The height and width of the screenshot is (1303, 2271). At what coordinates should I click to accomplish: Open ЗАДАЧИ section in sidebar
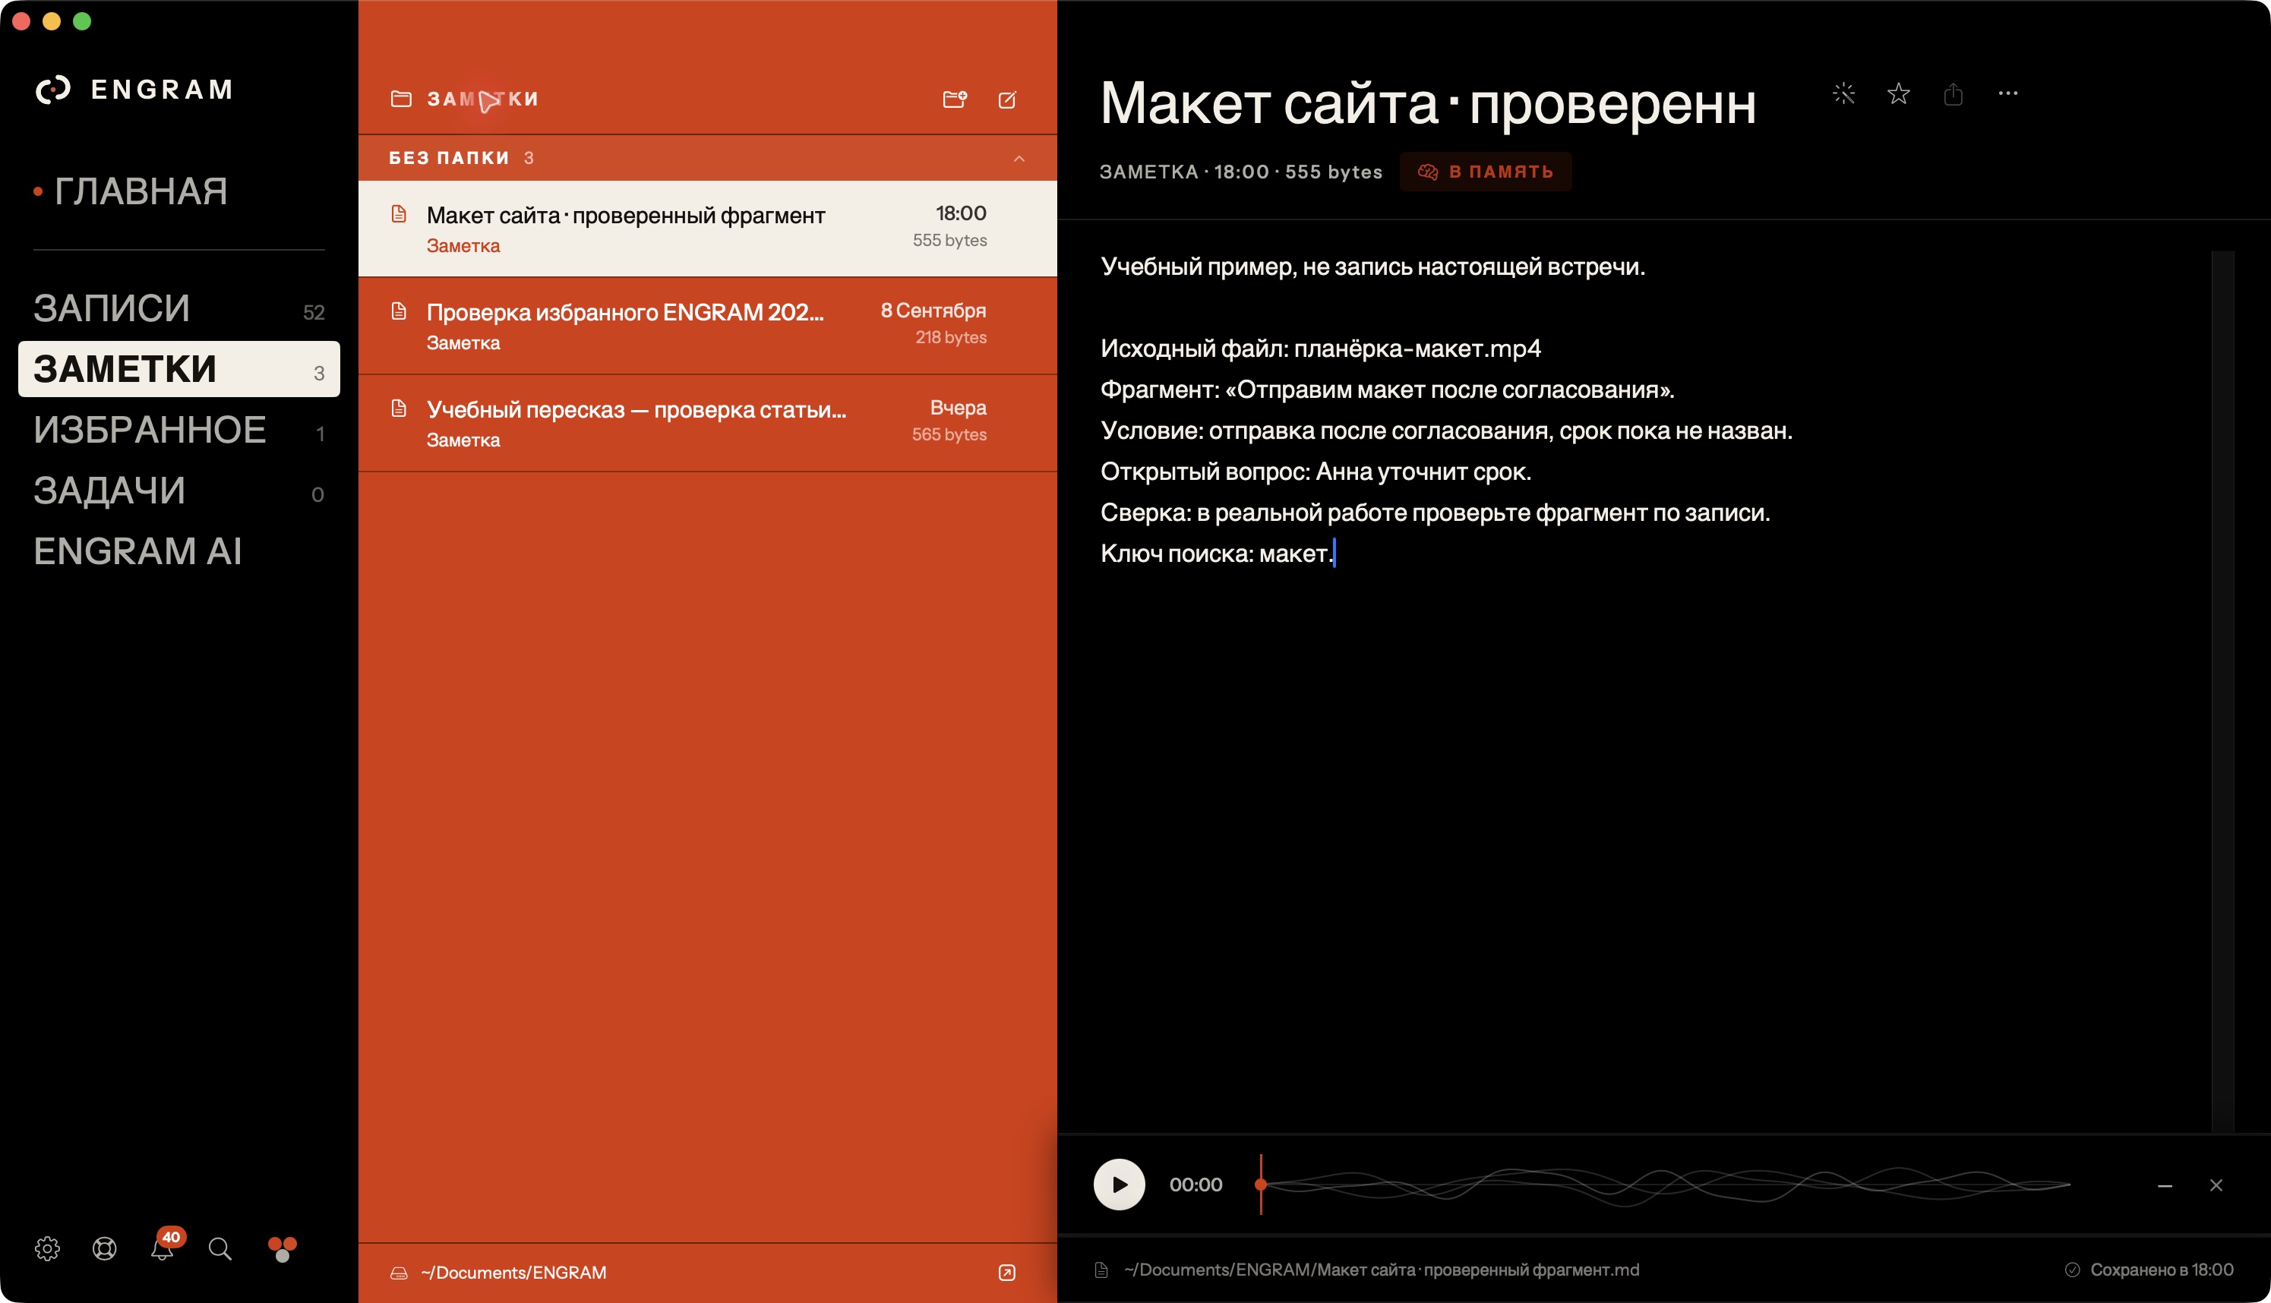tap(179, 491)
